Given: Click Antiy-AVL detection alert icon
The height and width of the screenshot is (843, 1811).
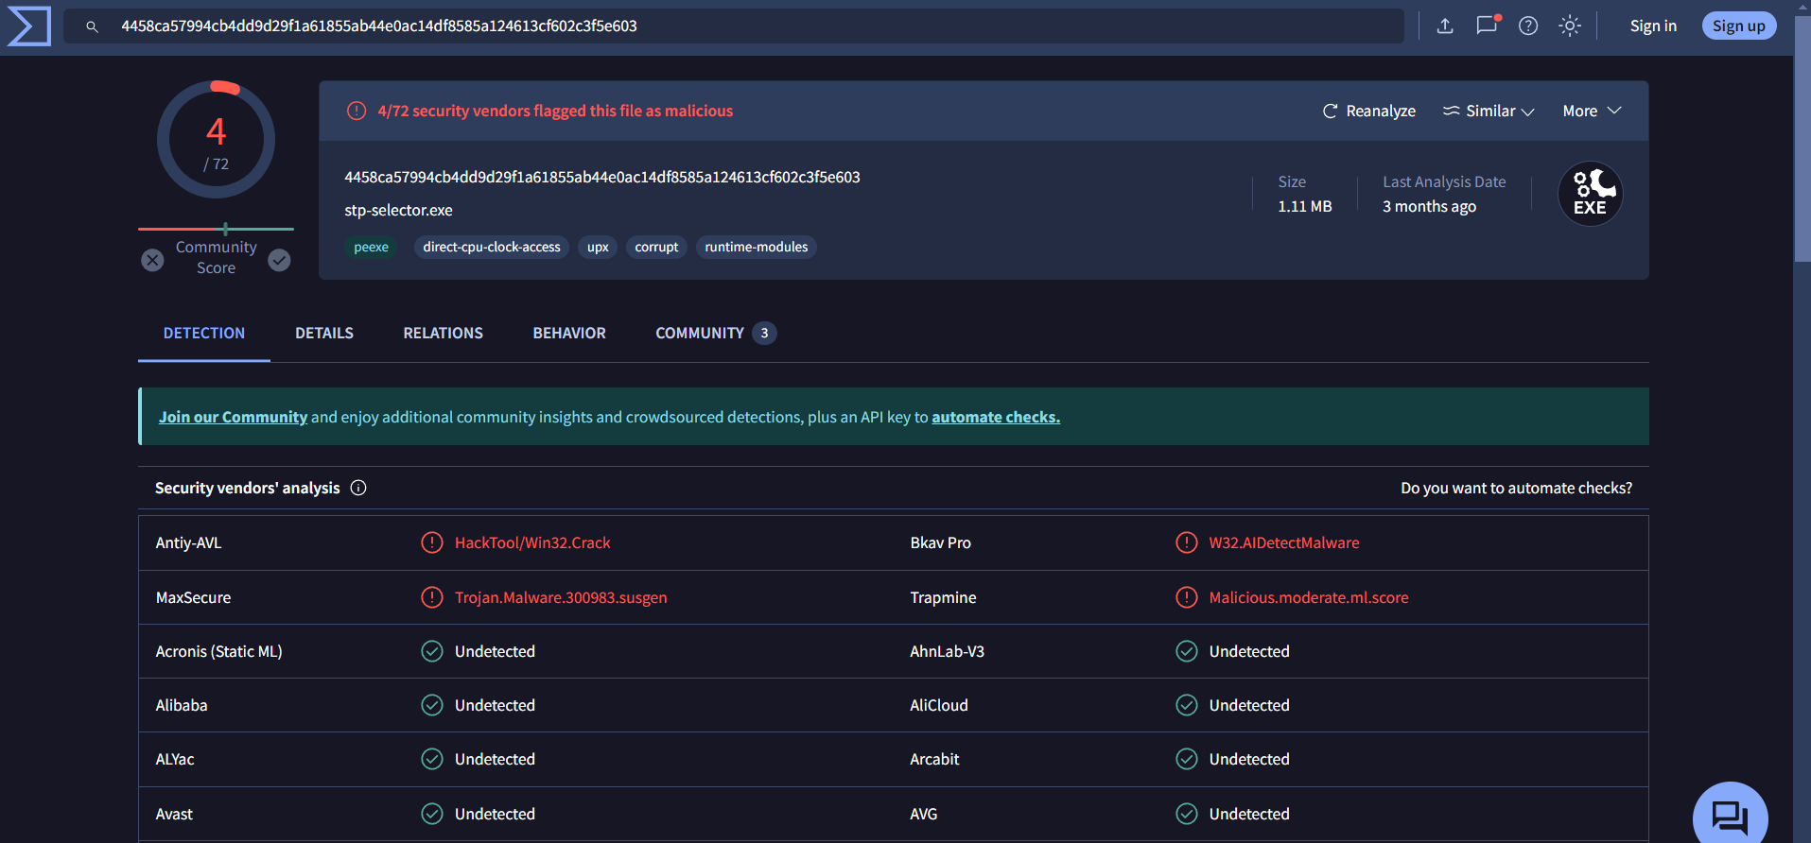Looking at the screenshot, I should pyautogui.click(x=432, y=542).
